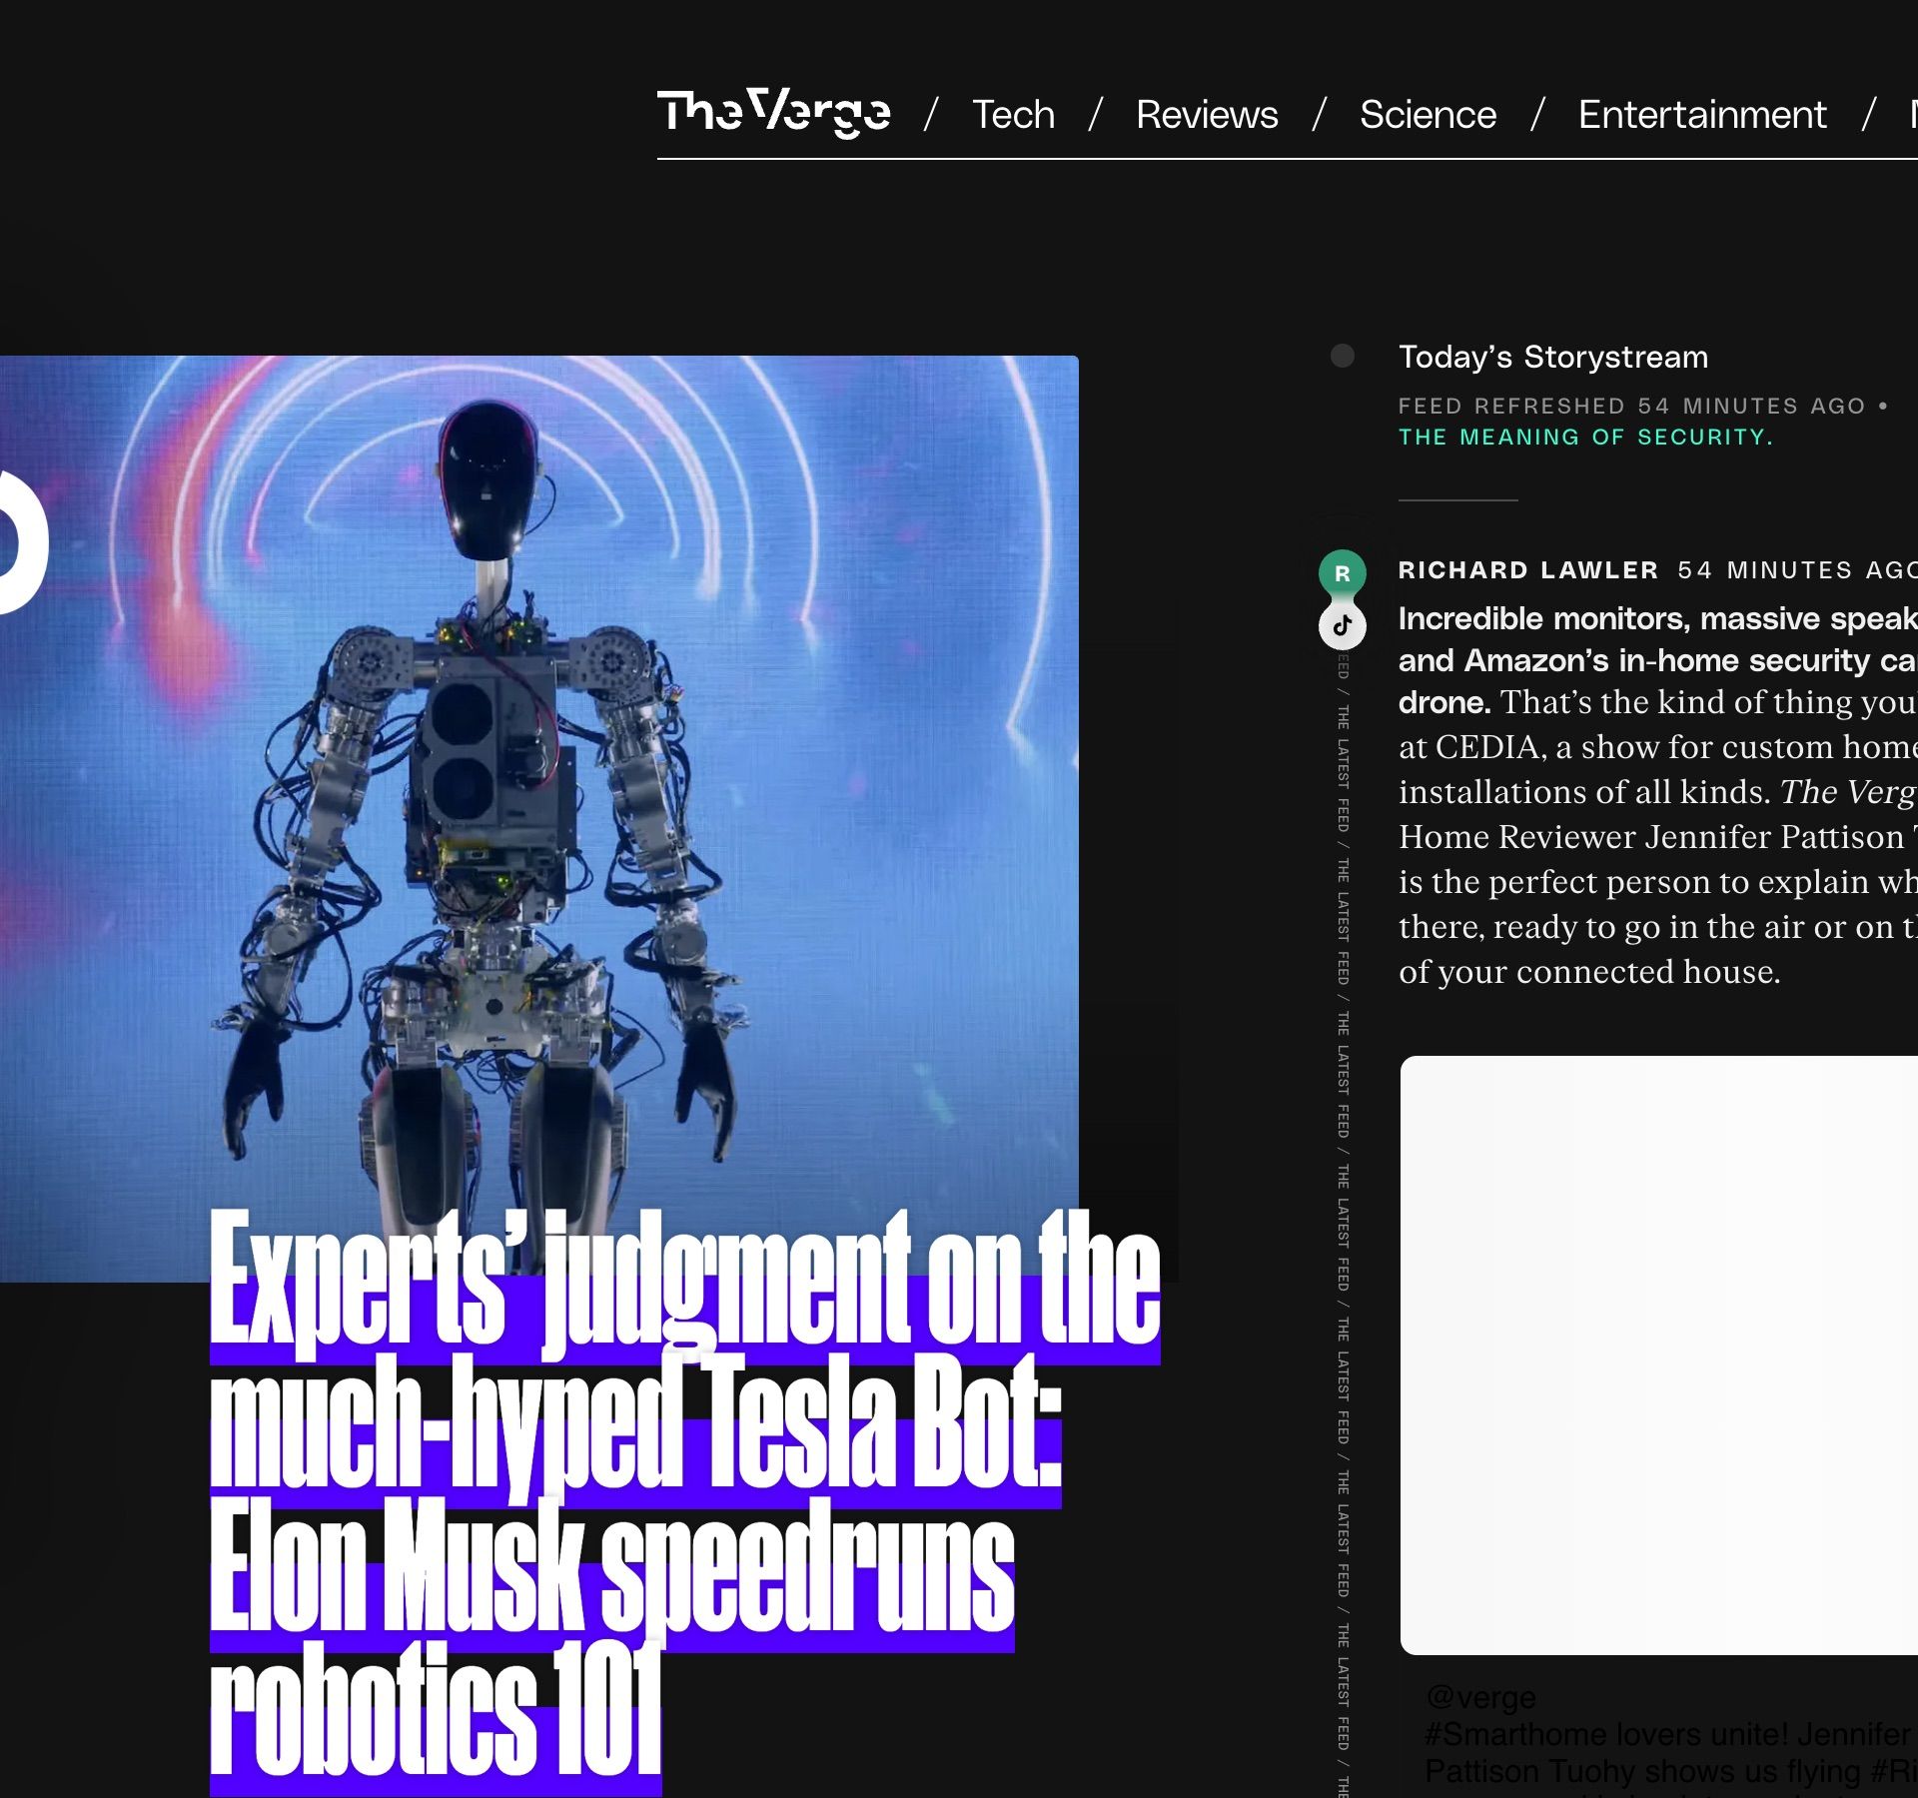1918x1798 pixels.
Task: Go to the Science section
Action: pyautogui.click(x=1428, y=115)
